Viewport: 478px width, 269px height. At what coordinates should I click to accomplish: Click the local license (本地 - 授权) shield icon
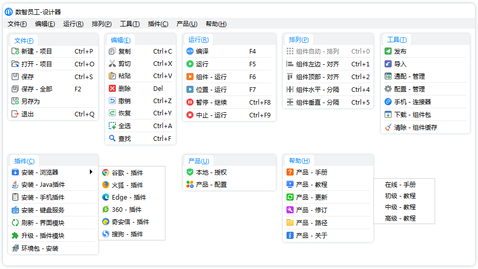(190, 173)
